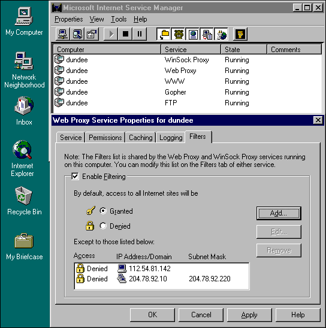Click the subnet mask 204.78.92.220
This screenshot has width=326, height=328.
click(210, 279)
